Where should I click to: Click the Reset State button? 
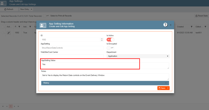pos(201,16)
